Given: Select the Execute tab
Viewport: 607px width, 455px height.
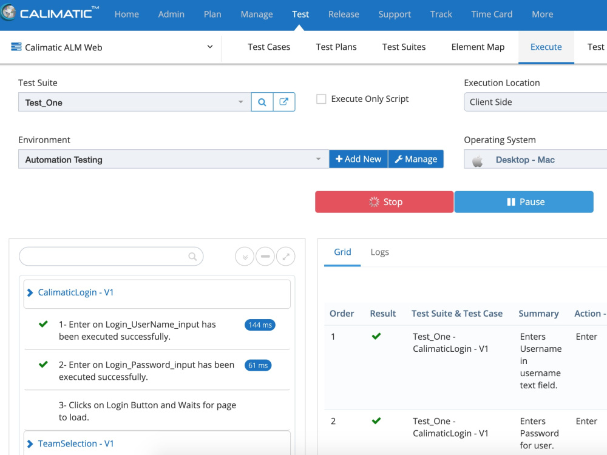Looking at the screenshot, I should pyautogui.click(x=546, y=47).
